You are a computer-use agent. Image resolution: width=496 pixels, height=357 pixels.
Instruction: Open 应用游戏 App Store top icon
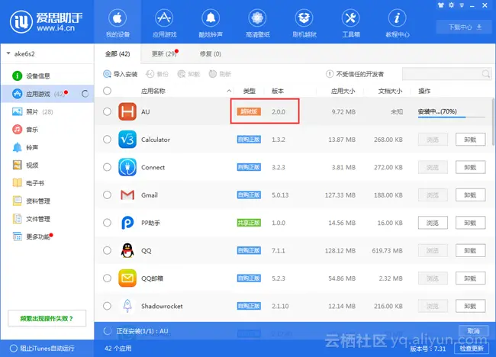pos(164,23)
